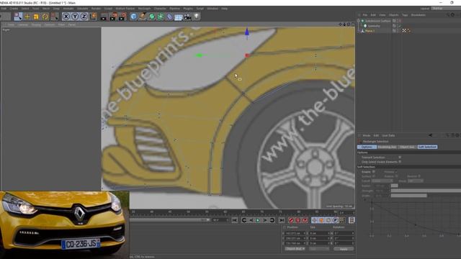Click the Record Active Objects button
The width and height of the screenshot is (461, 259).
[291, 220]
